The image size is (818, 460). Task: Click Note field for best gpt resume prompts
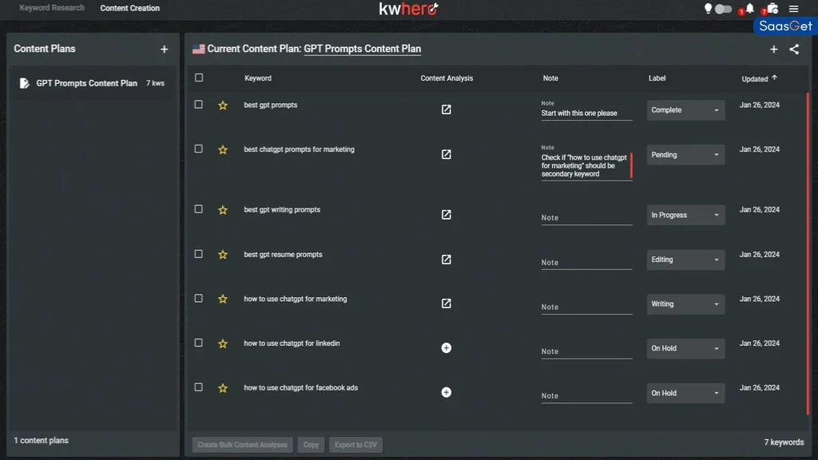coord(586,262)
